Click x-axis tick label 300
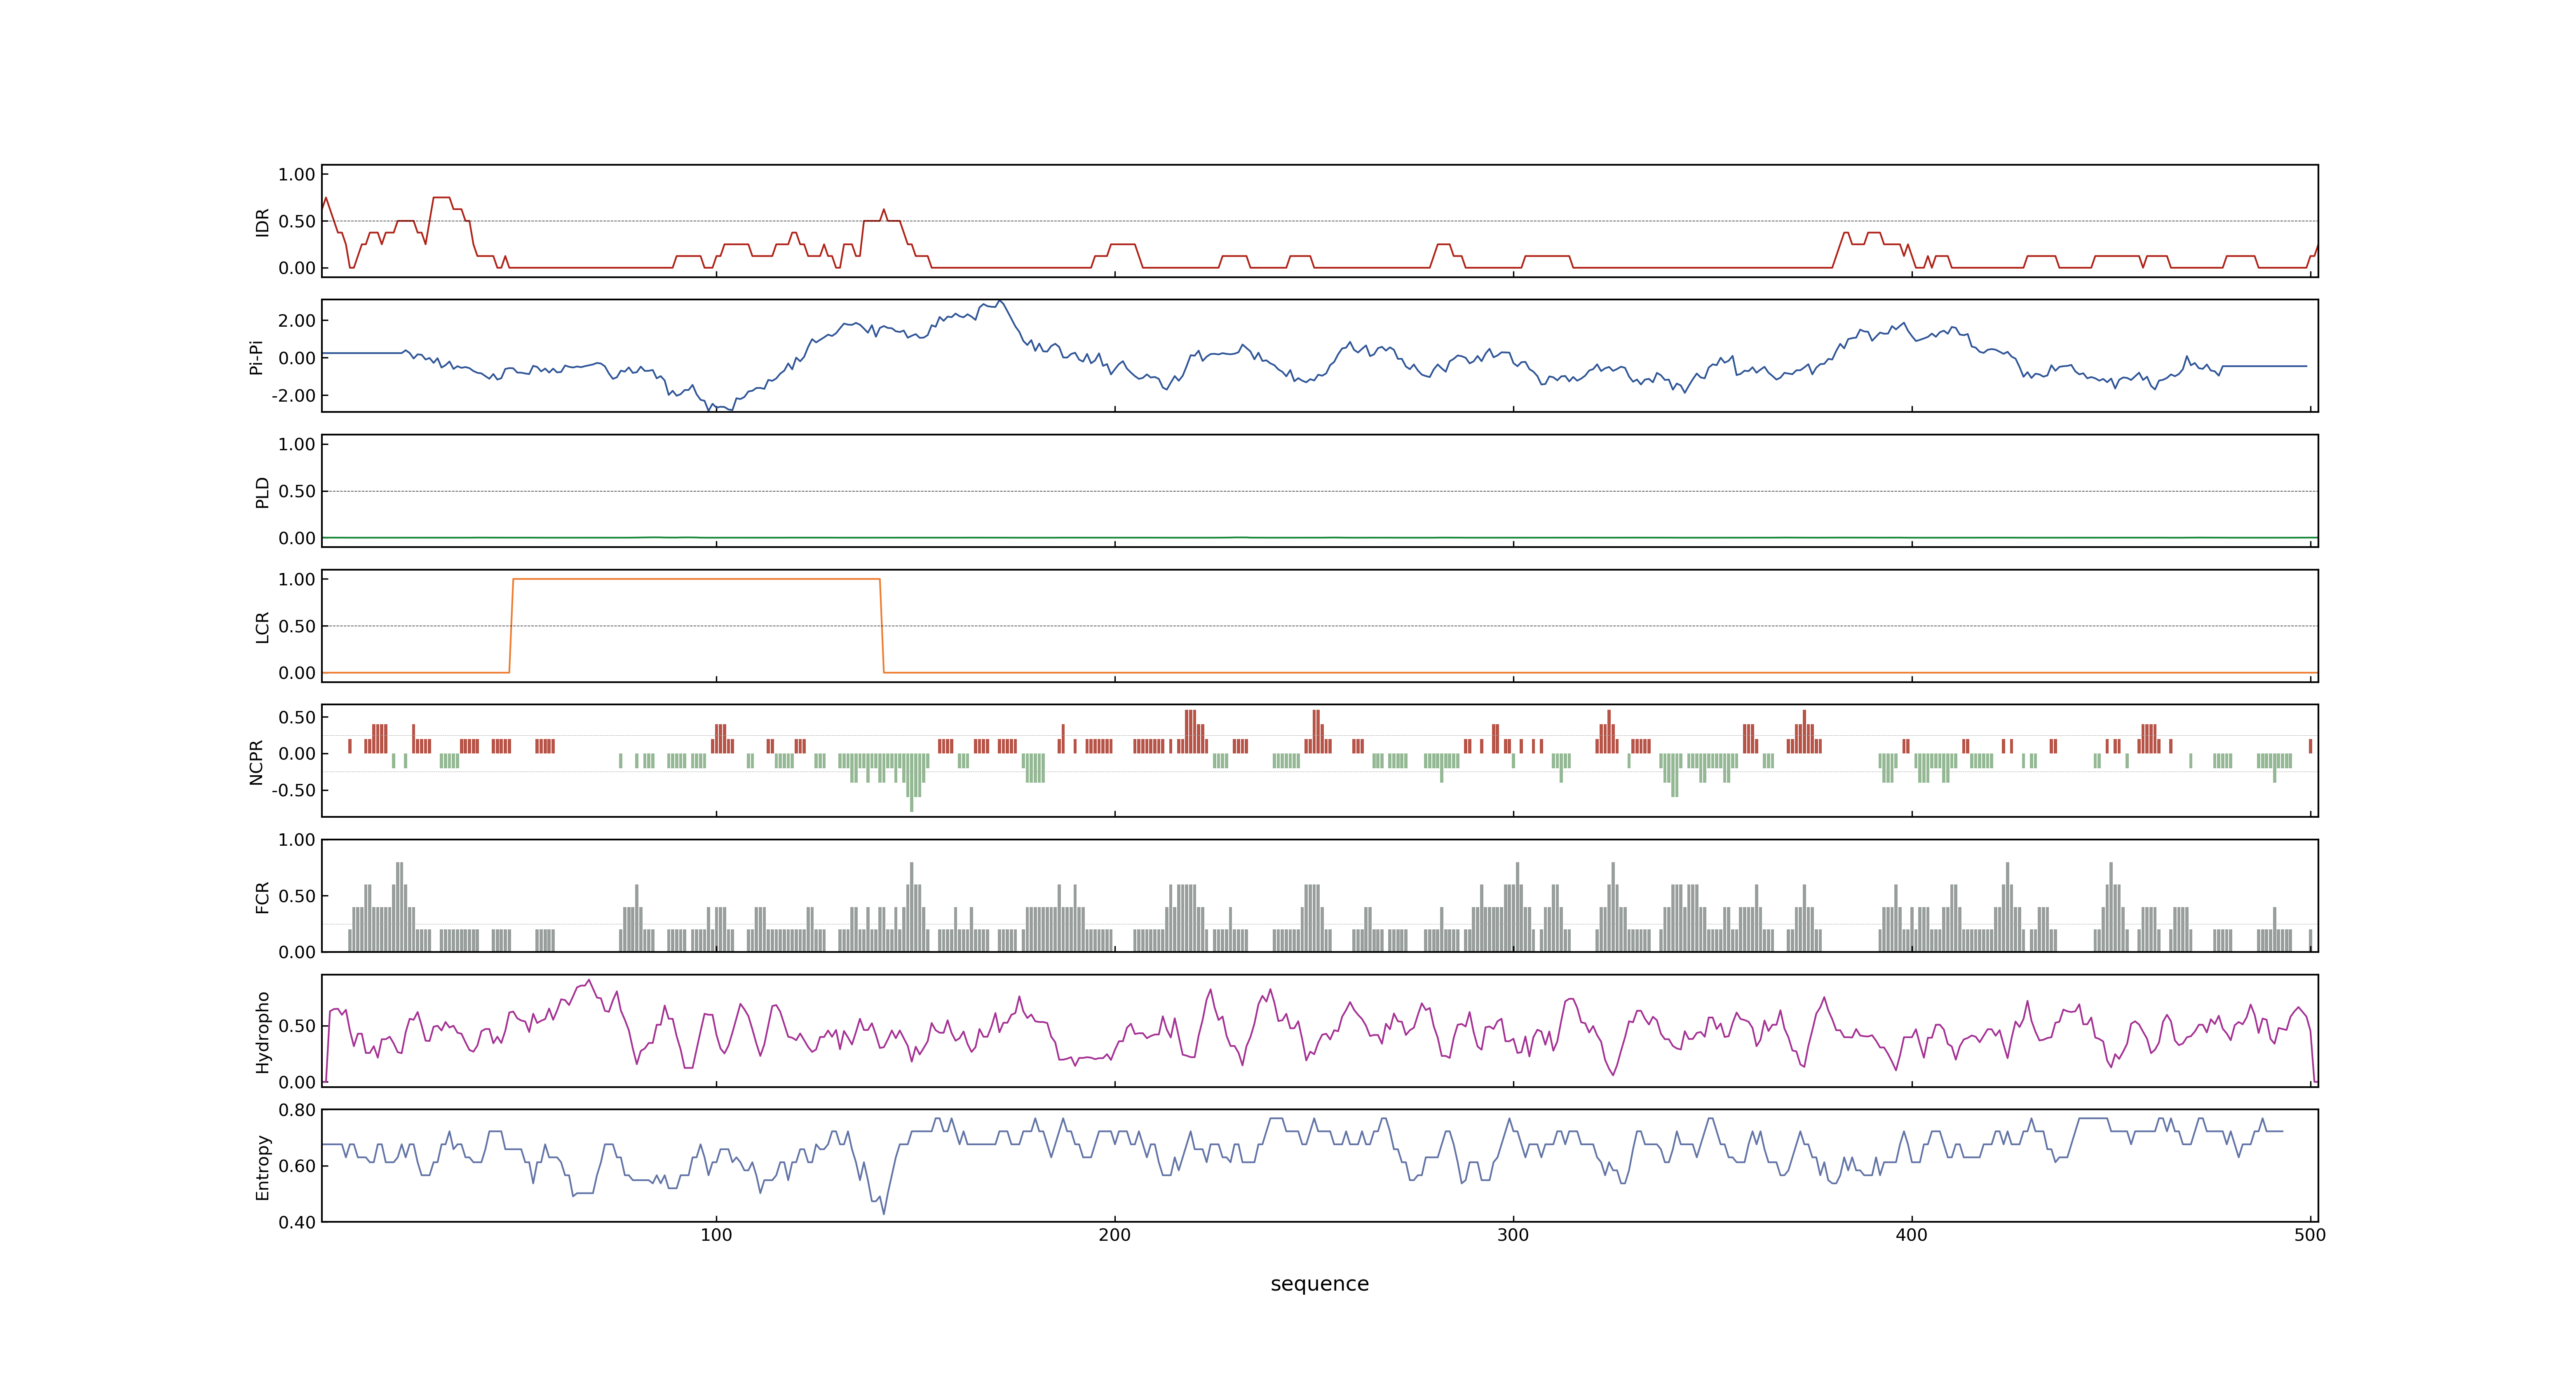This screenshot has height=1373, width=2576. (1513, 1234)
